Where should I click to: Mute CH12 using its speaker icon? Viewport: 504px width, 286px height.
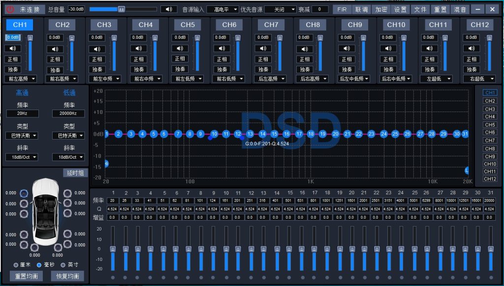coord(472,49)
